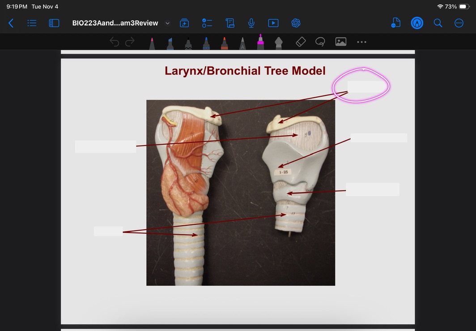This screenshot has width=476, height=331.
Task: Open the document sharing options icon
Action: (395, 23)
